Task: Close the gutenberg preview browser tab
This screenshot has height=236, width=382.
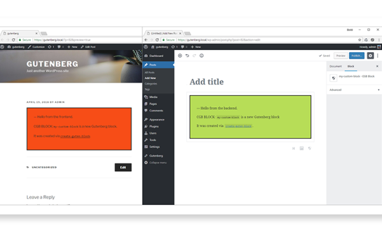Action: click(36, 33)
